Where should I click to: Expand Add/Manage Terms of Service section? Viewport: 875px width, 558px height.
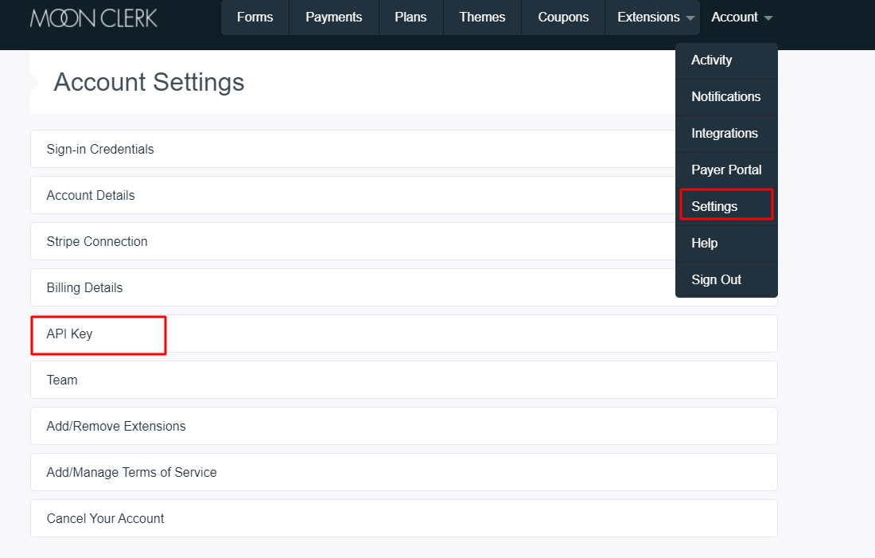pos(404,473)
